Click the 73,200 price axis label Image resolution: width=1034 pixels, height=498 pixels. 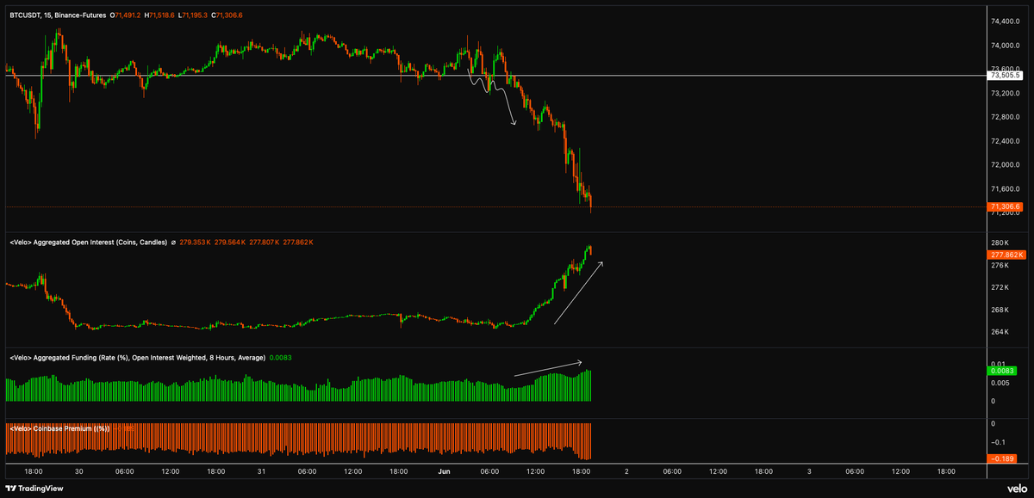[1006, 93]
